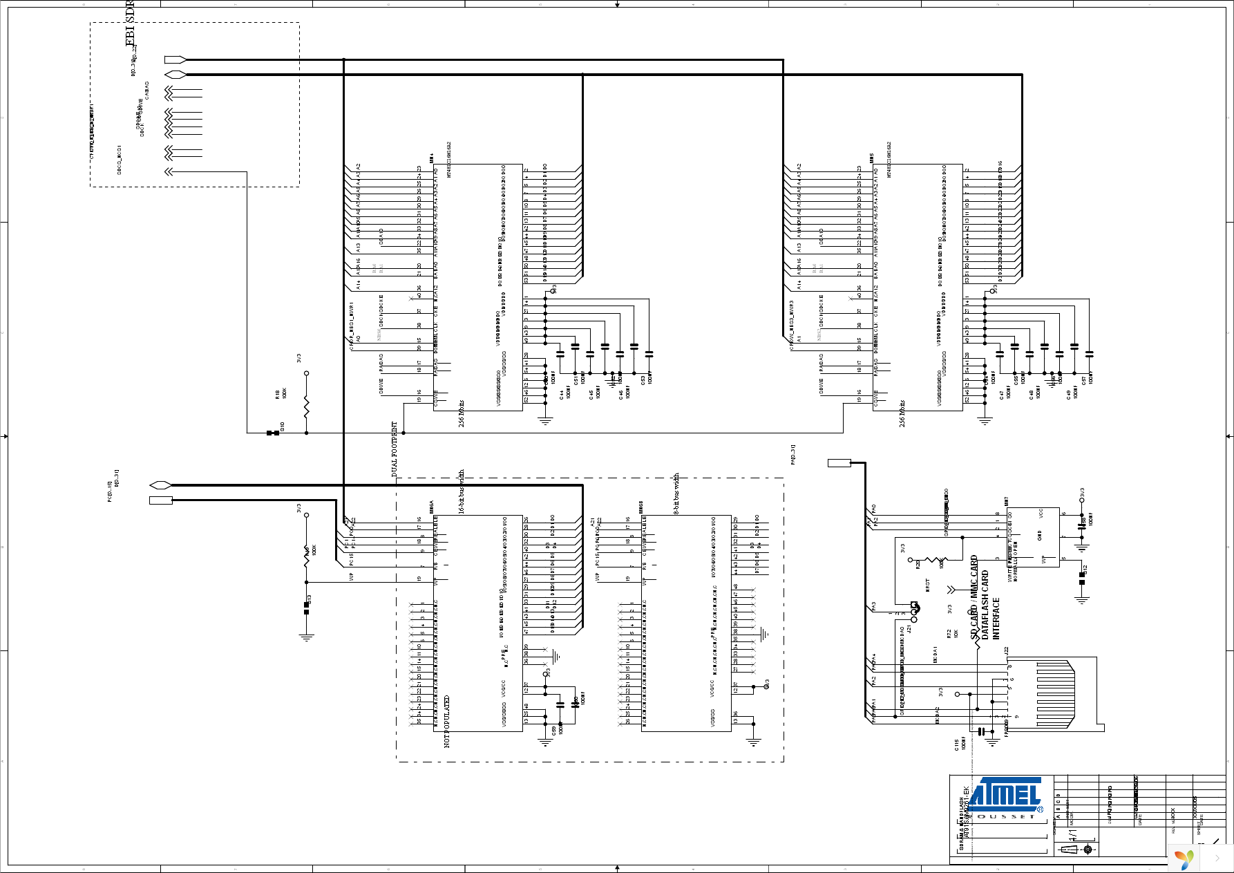Select the 'NOT POPULATED' label text
This screenshot has width=1234, height=873.
tap(446, 722)
